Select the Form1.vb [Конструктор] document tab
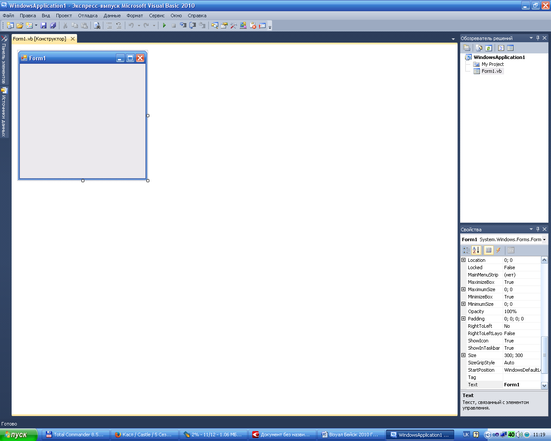The height and width of the screenshot is (441, 551). click(40, 39)
